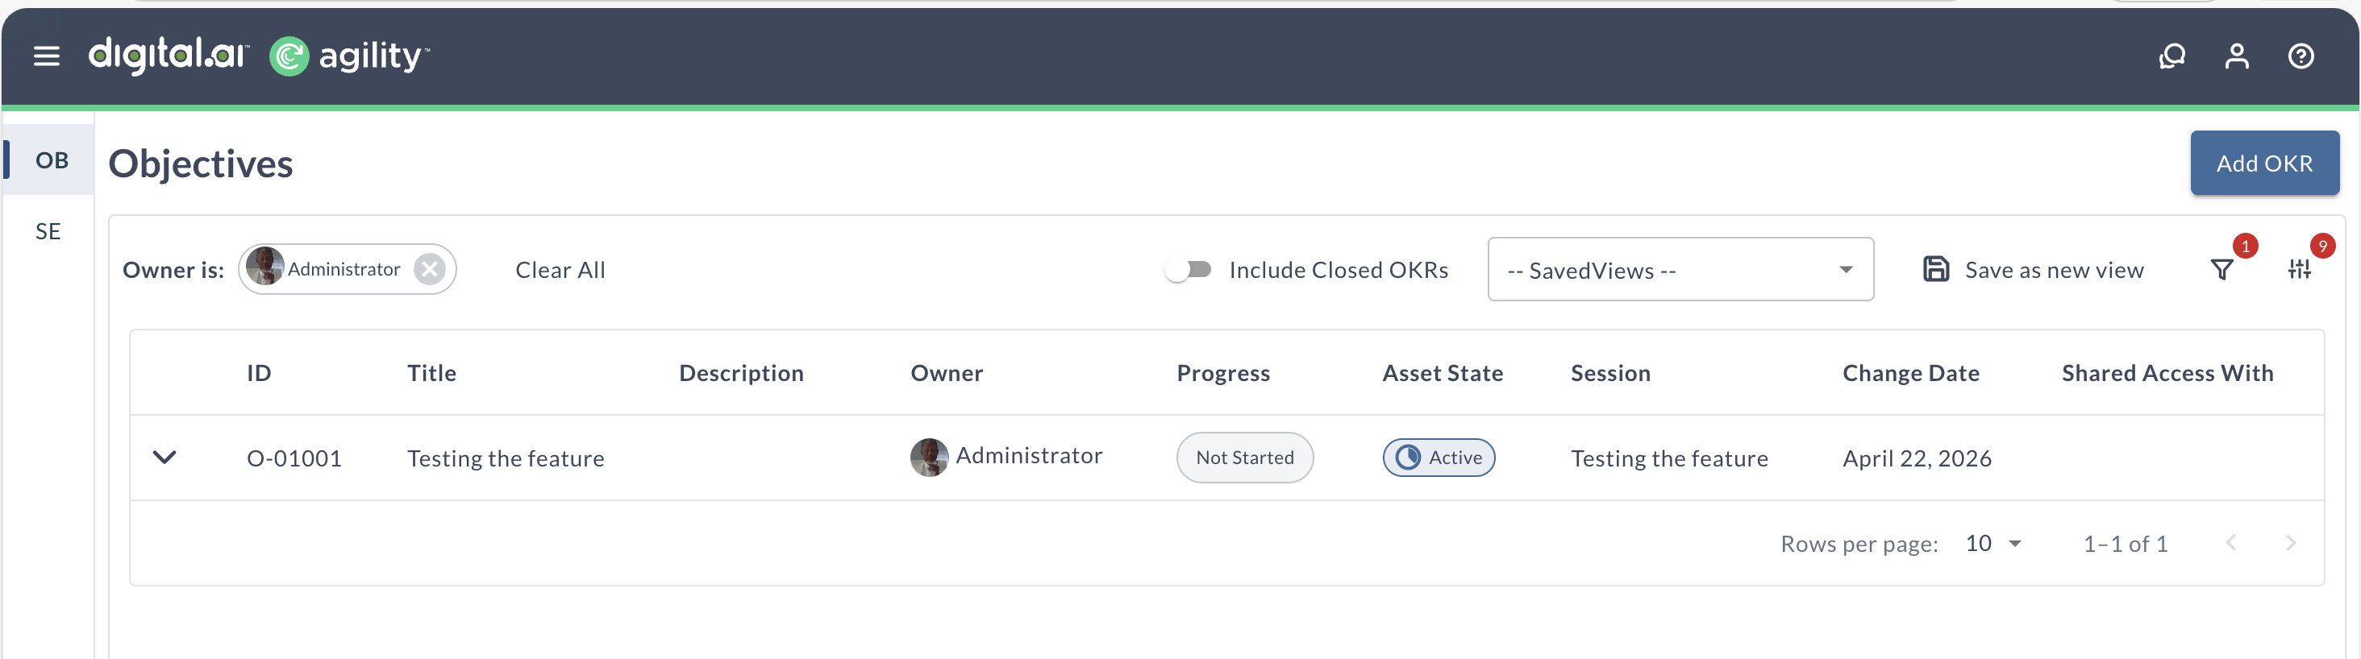Click the Add OKR button
The height and width of the screenshot is (659, 2361).
tap(2264, 163)
